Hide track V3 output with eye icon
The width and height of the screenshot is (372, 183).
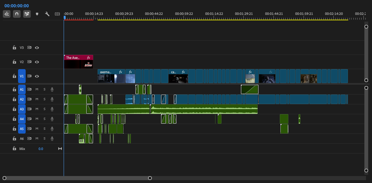pos(37,48)
